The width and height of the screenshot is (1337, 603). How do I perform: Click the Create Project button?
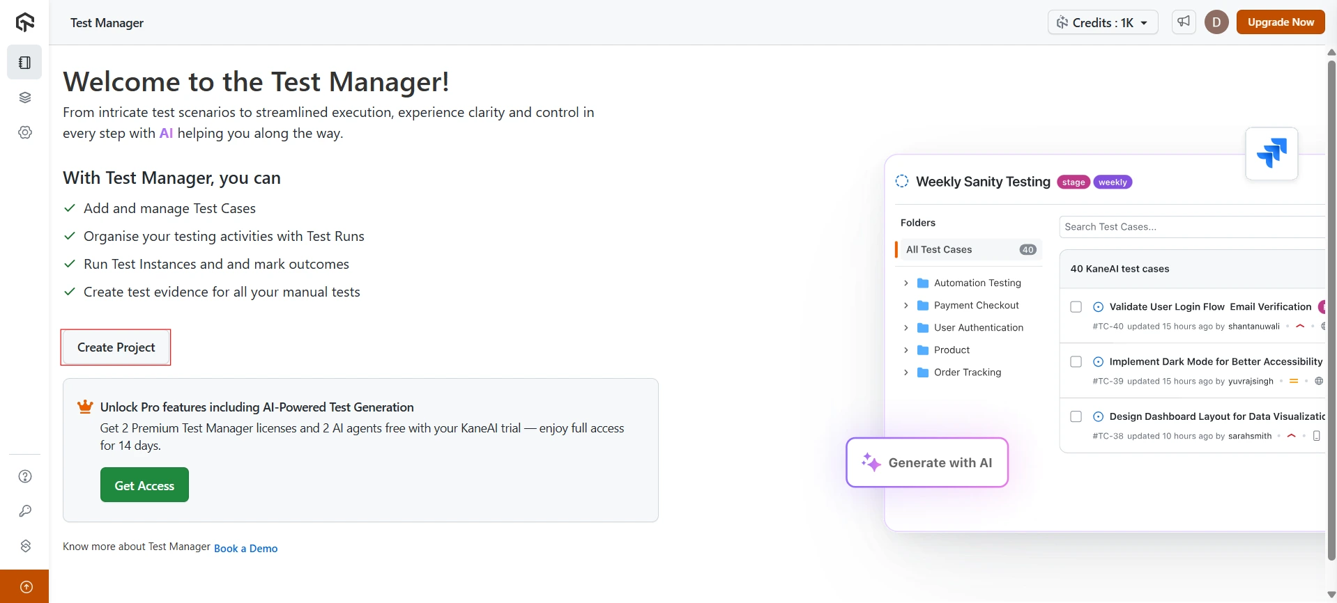(116, 347)
